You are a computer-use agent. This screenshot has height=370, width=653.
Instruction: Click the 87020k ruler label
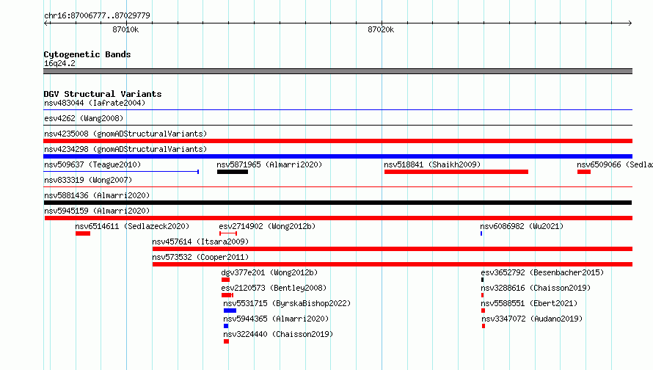[x=381, y=29]
